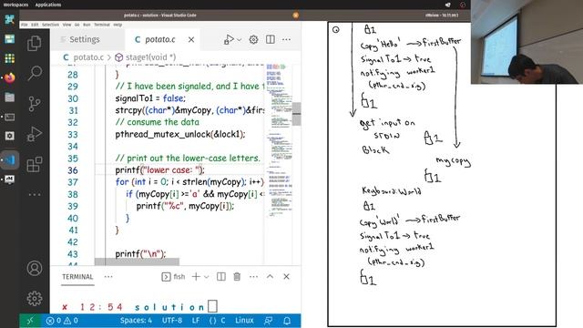Open the Go menu
The width and height of the screenshot is (583, 328).
pyautogui.click(x=77, y=25)
